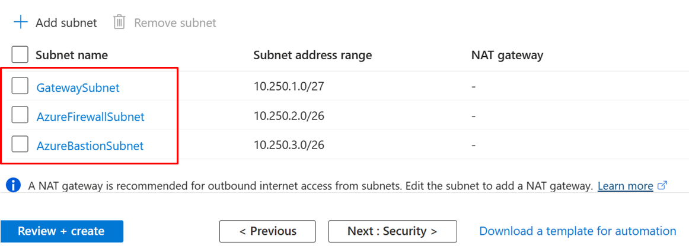The width and height of the screenshot is (689, 252).
Task: Click the Subnet address range column header
Action: [x=312, y=55]
